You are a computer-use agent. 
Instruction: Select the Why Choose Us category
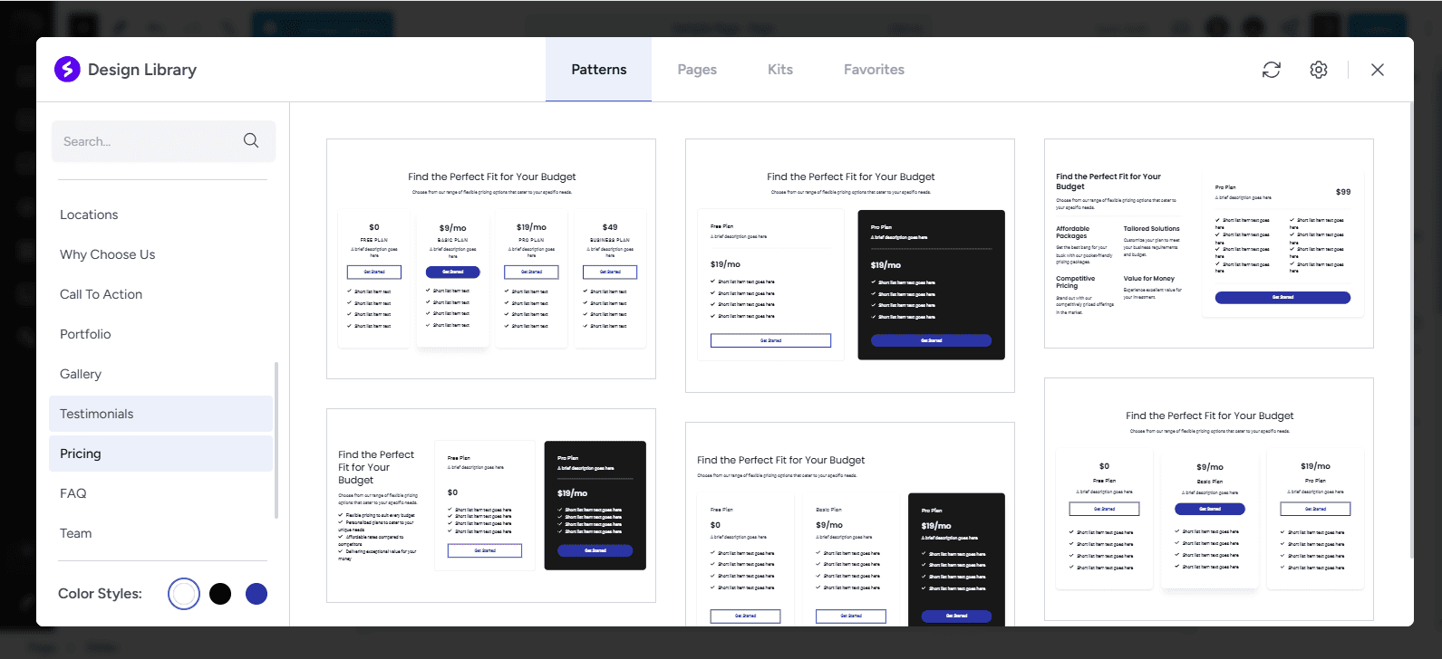107,254
